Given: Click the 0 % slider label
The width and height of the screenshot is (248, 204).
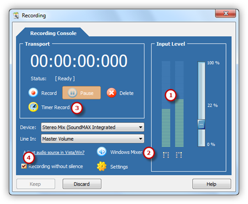Looking at the screenshot, I should click(x=211, y=145).
